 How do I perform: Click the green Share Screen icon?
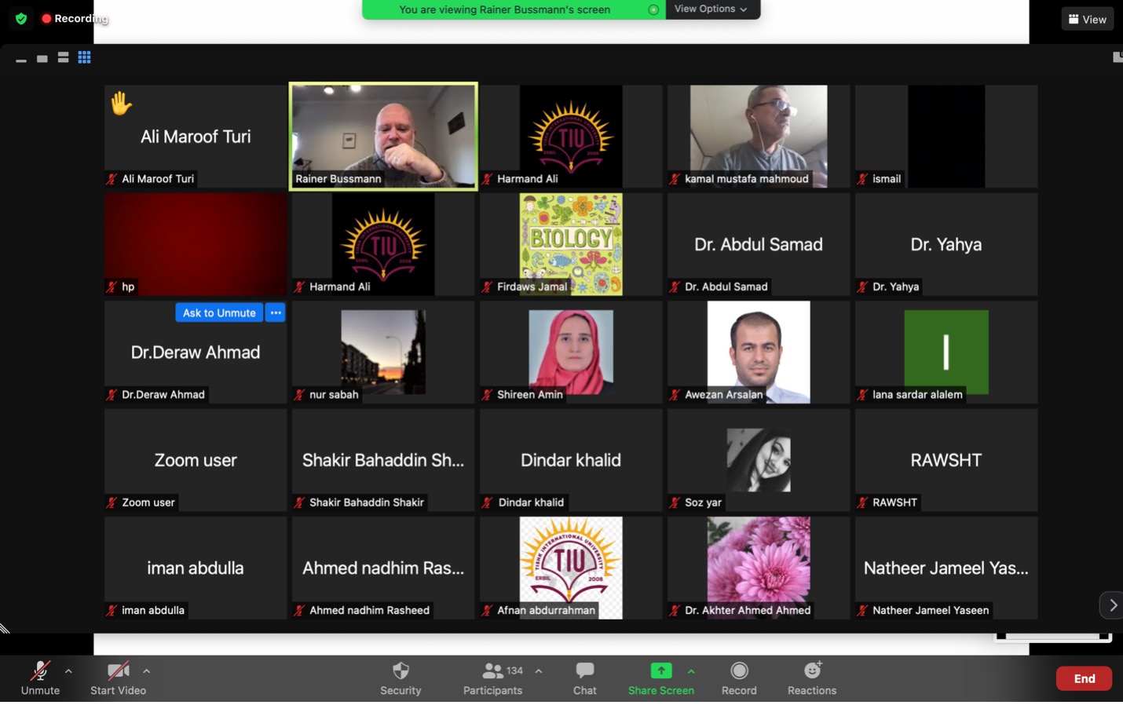coord(660,670)
